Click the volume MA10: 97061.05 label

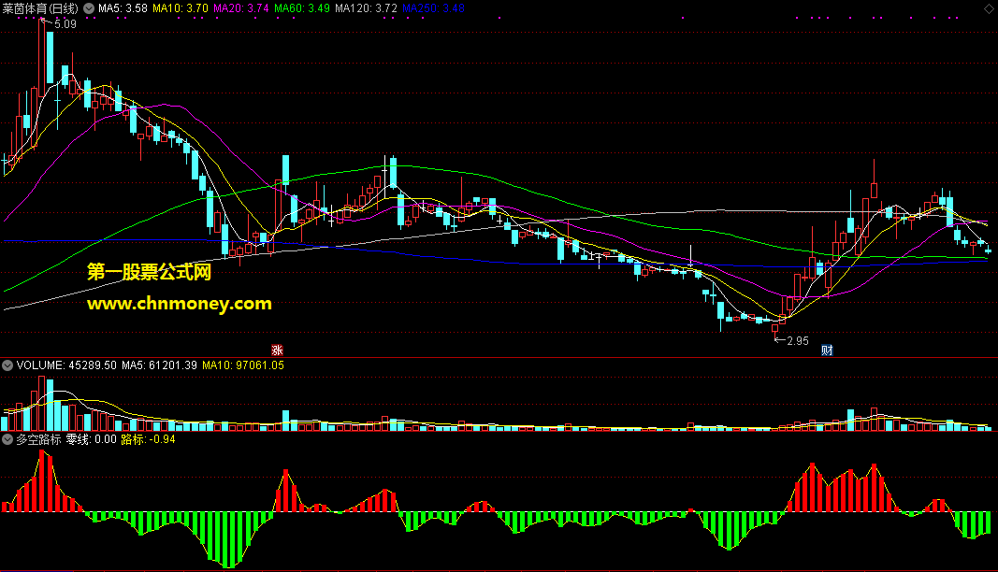(243, 365)
